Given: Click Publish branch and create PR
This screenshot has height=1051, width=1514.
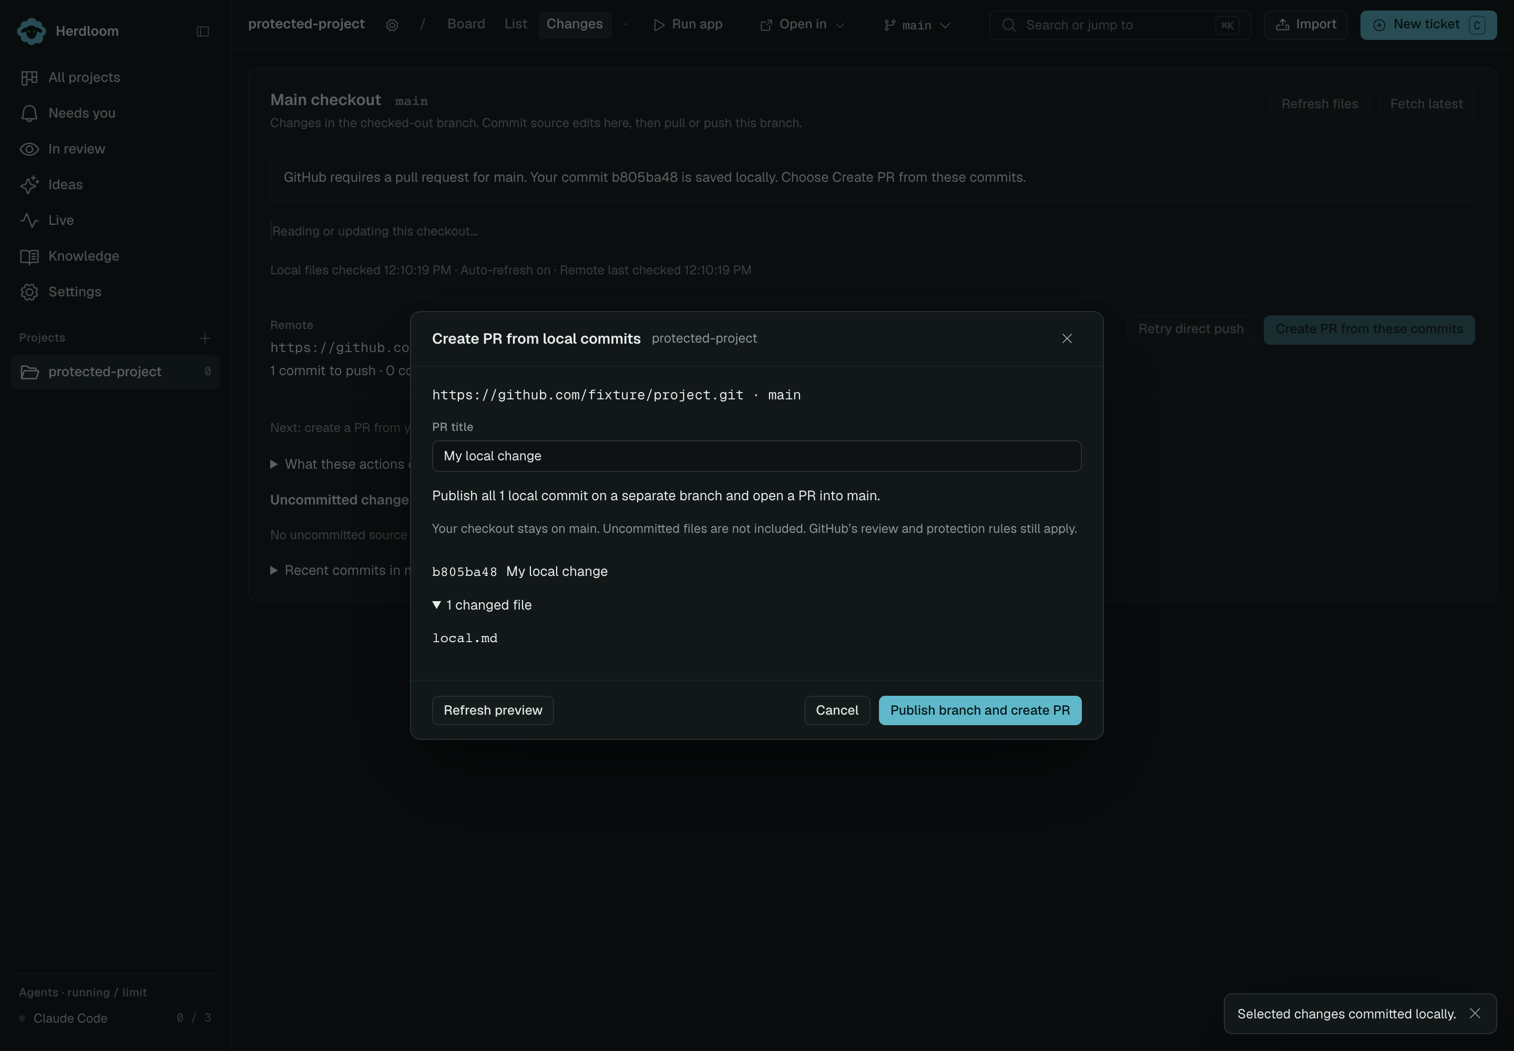Looking at the screenshot, I should [980, 710].
